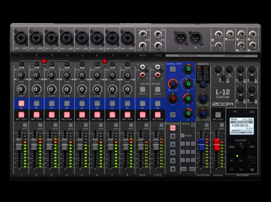Click the recorder LCD time display
This screenshot has width=271, height=202.
241,126
